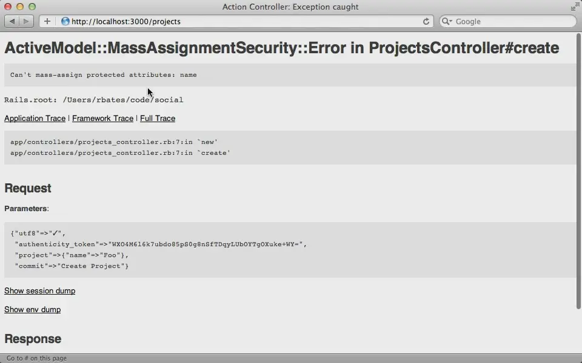Expand the Show env dump link
Image resolution: width=582 pixels, height=363 pixels.
tap(32, 309)
